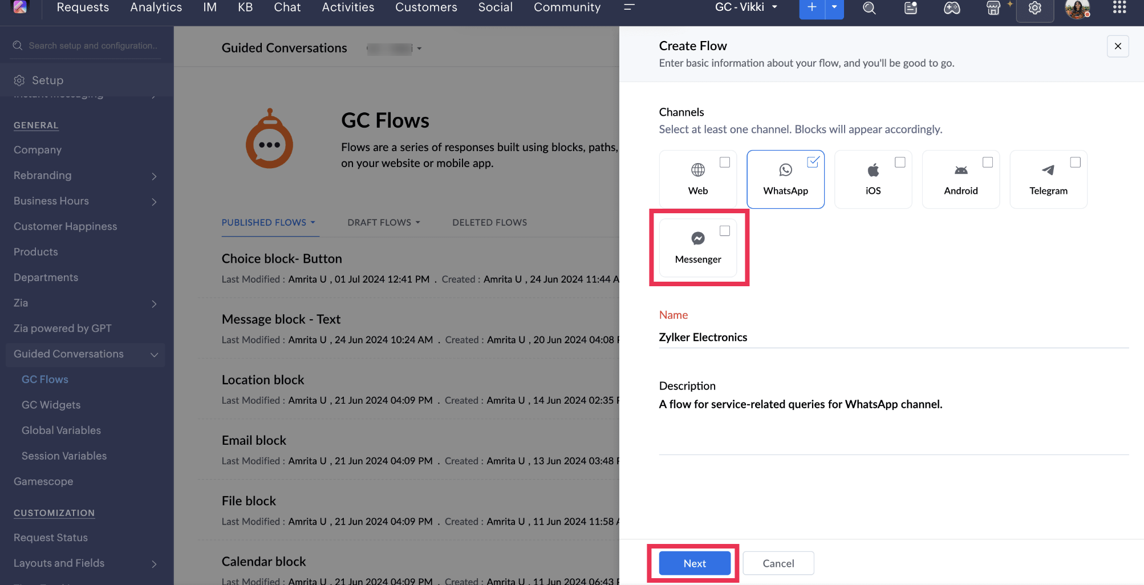Open Customer Happiness settings

(x=65, y=226)
